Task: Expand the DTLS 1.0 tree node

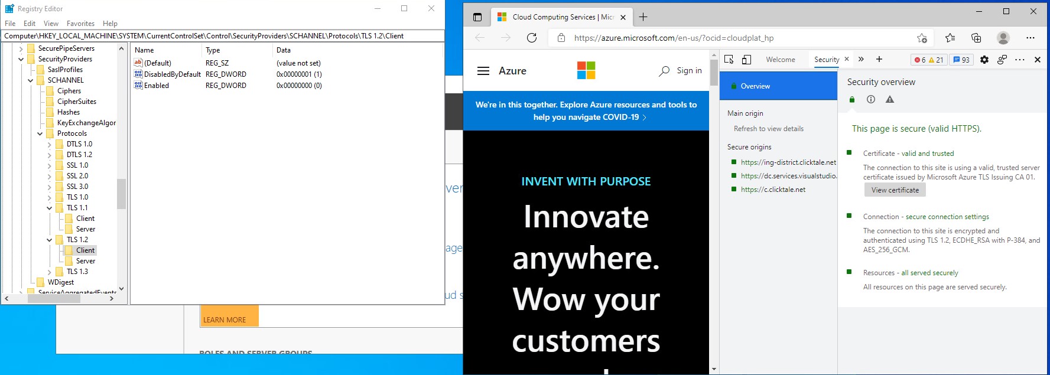Action: pyautogui.click(x=50, y=144)
